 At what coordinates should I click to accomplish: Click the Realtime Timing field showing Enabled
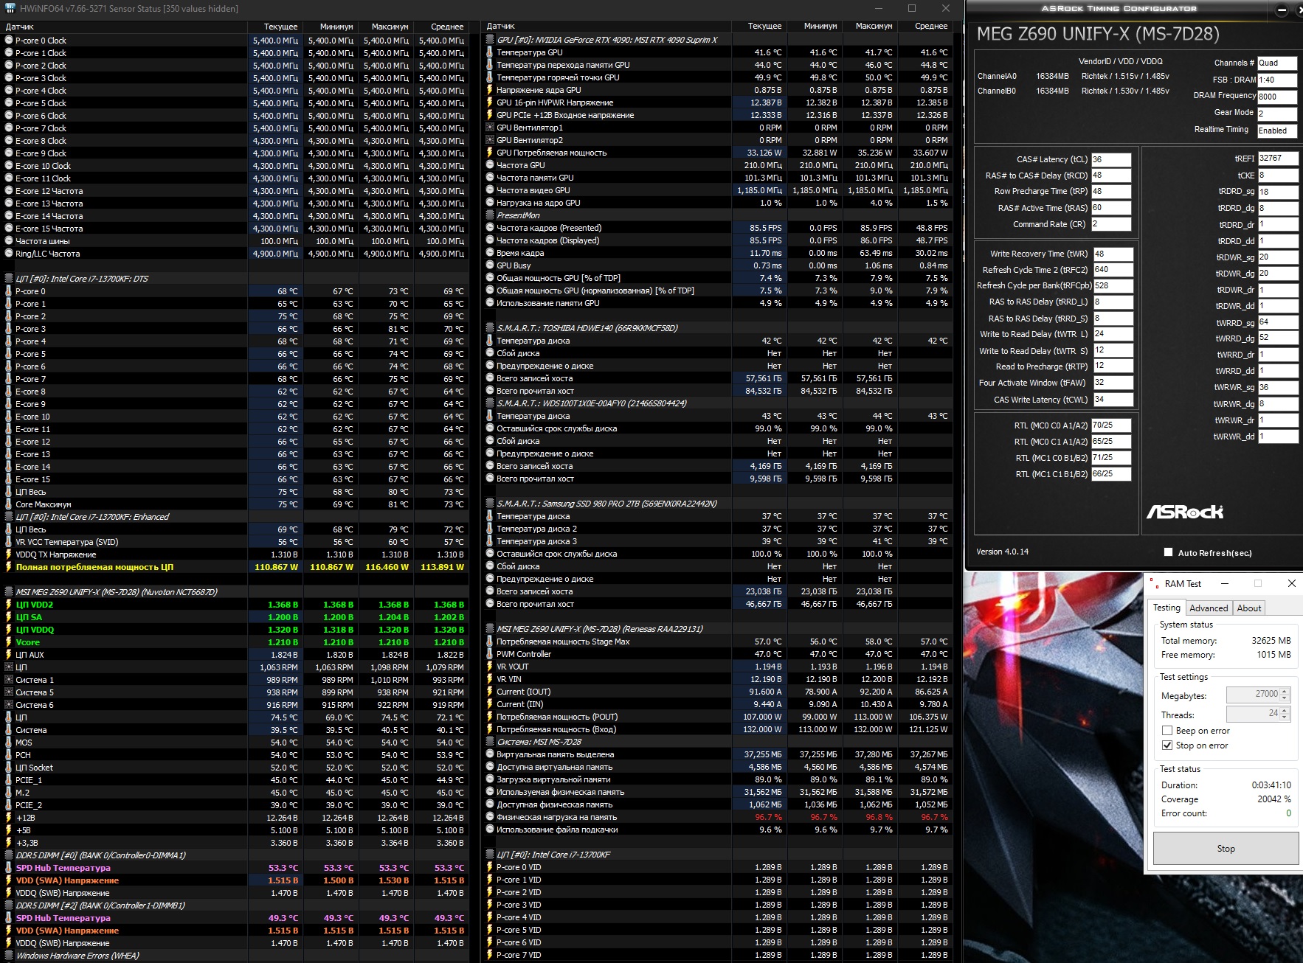point(1277,131)
